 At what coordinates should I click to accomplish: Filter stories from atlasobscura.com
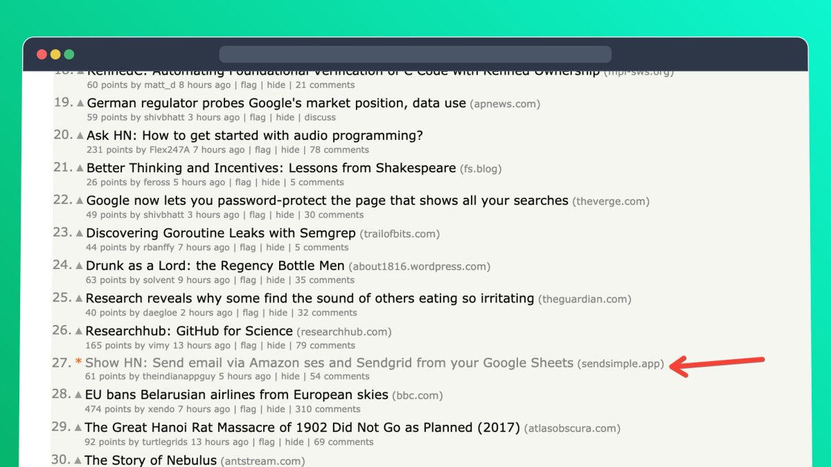573,428
